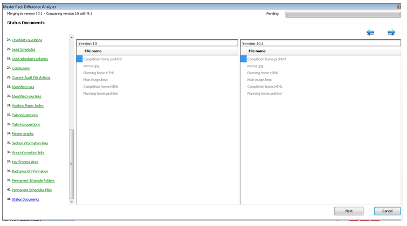Select Completion home.HTML in Version 10.1
The height and width of the screenshot is (226, 407).
point(265,87)
